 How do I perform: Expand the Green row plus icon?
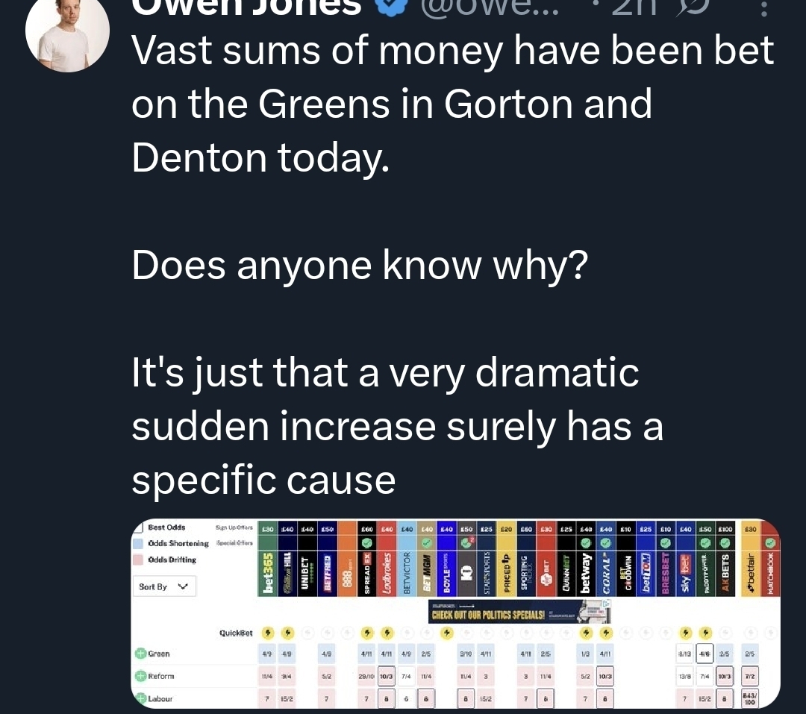click(140, 654)
